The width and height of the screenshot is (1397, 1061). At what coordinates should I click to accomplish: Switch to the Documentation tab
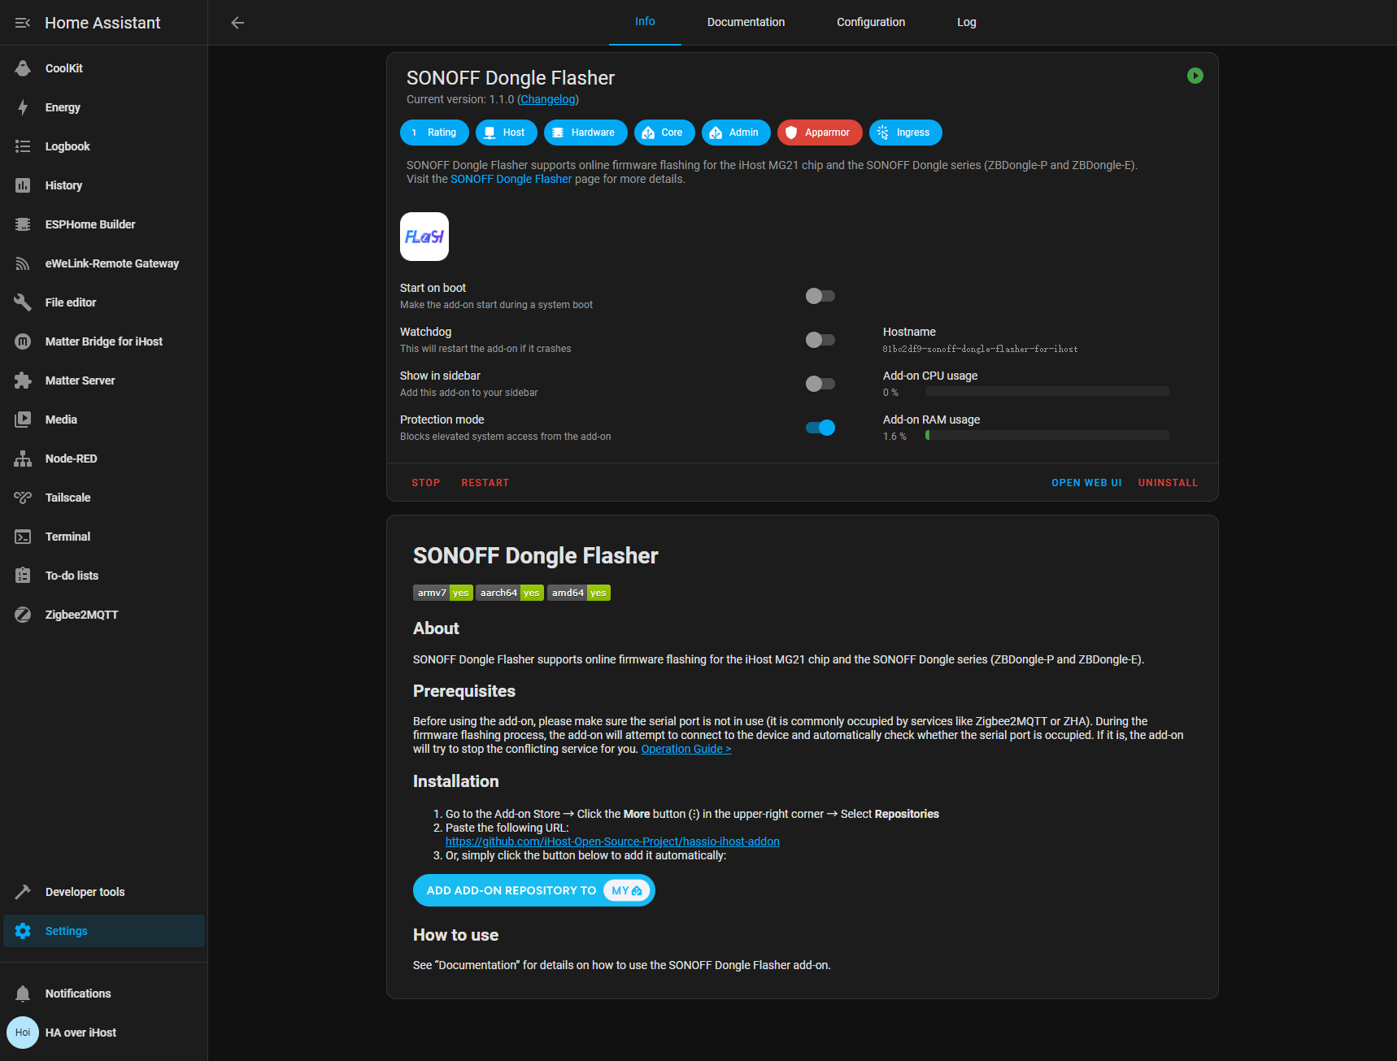click(746, 22)
